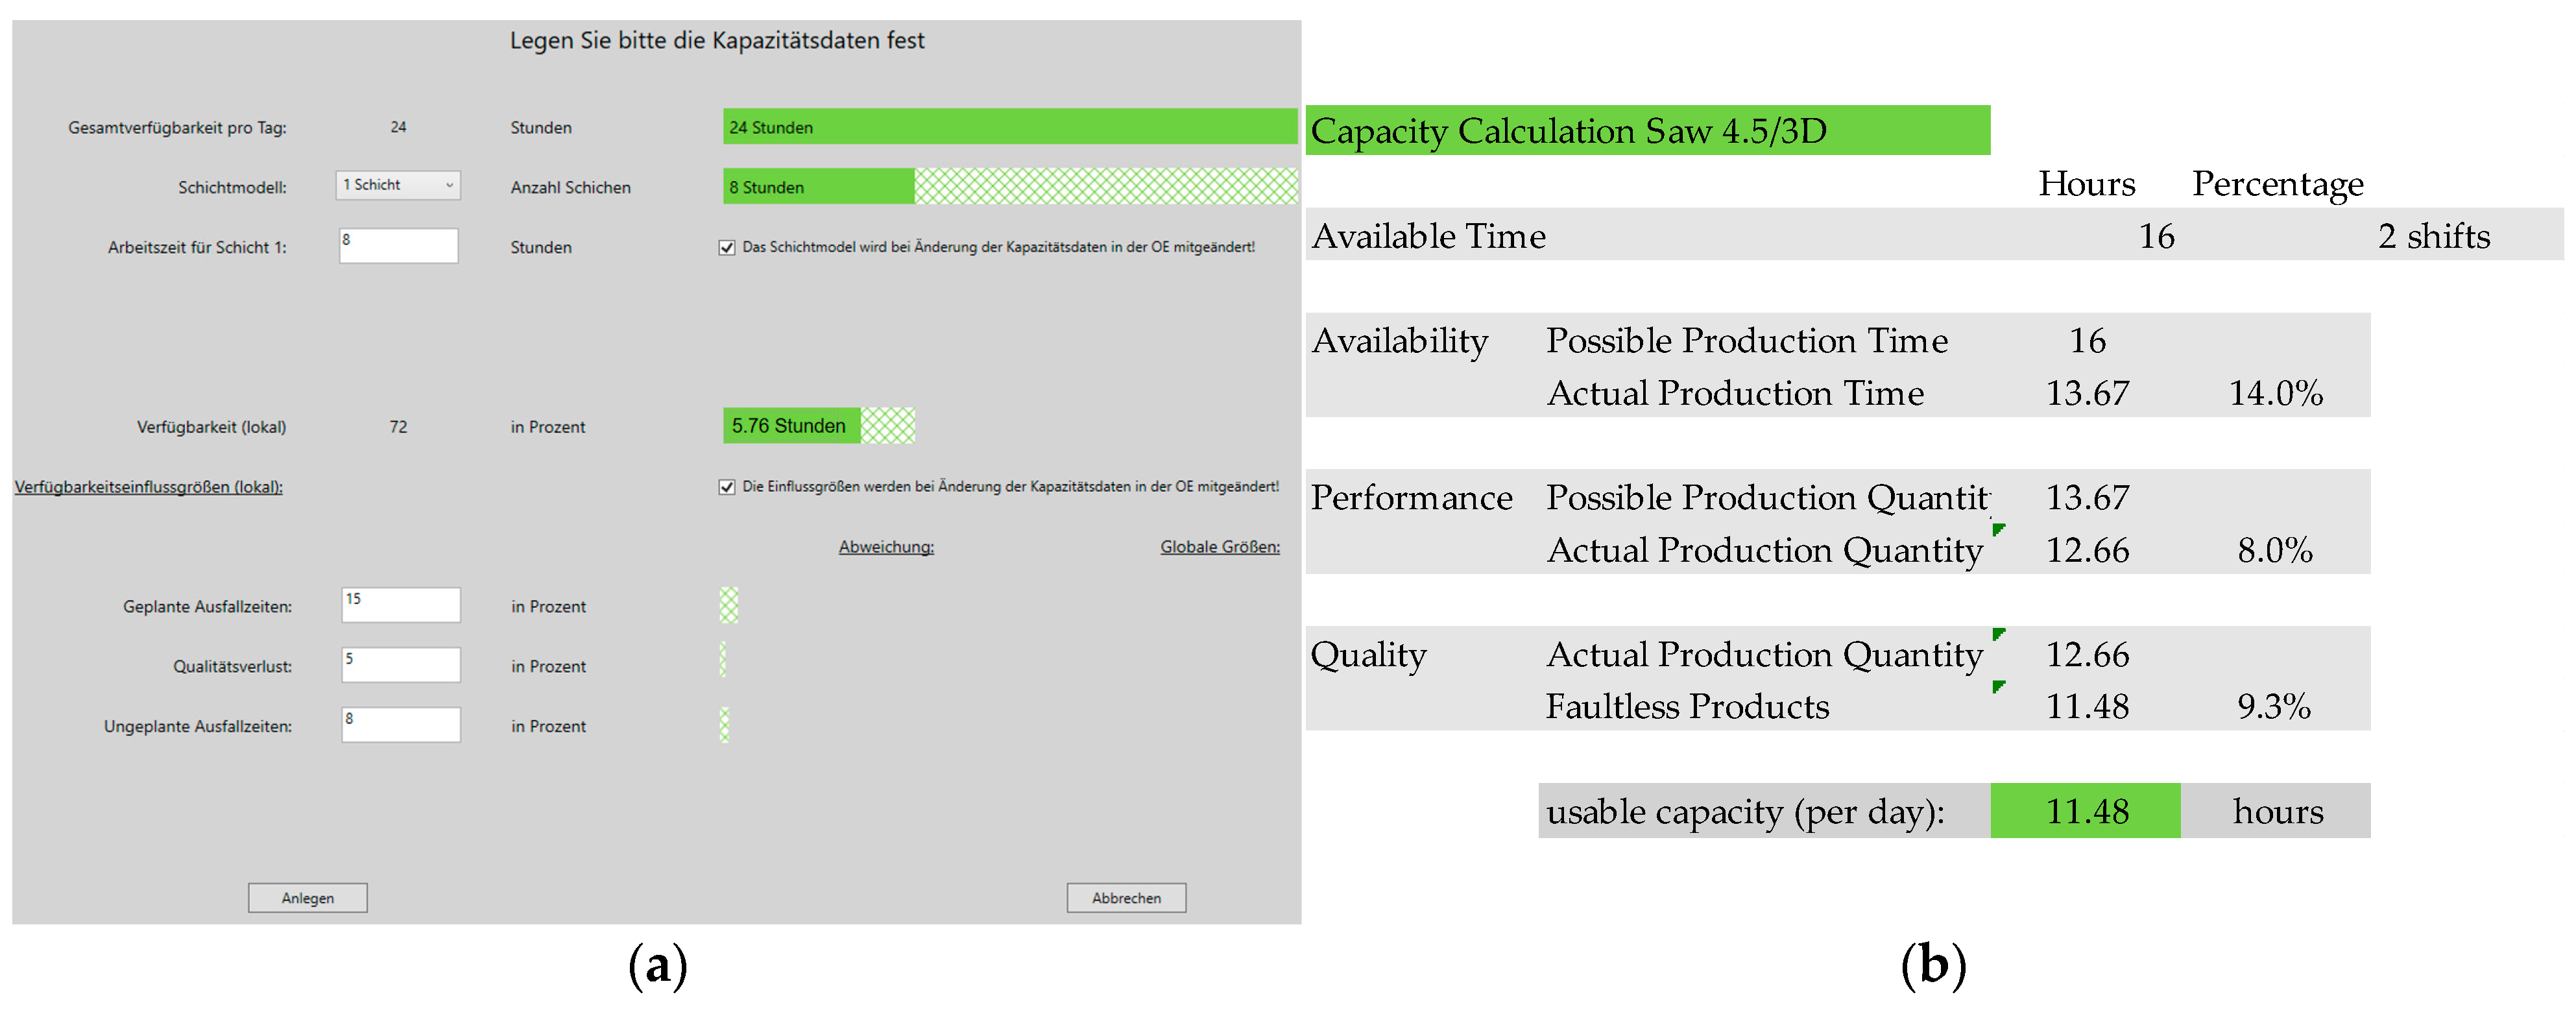Toggle the Einflussgrößen change checkbox
The height and width of the screenshot is (1010, 2576).
[x=727, y=487]
